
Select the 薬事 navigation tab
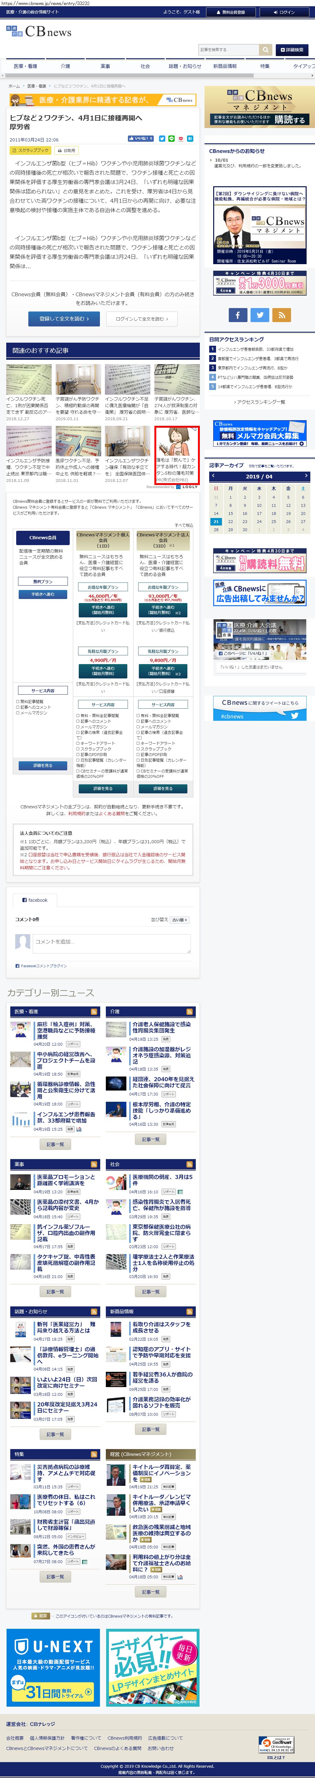(105, 66)
